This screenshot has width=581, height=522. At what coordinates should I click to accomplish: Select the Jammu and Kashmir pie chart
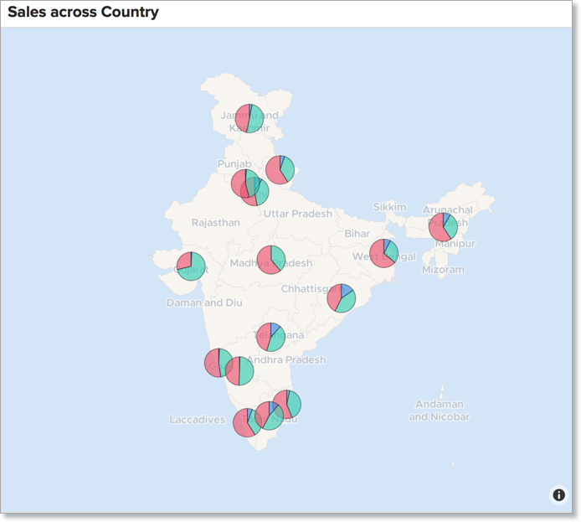point(249,118)
